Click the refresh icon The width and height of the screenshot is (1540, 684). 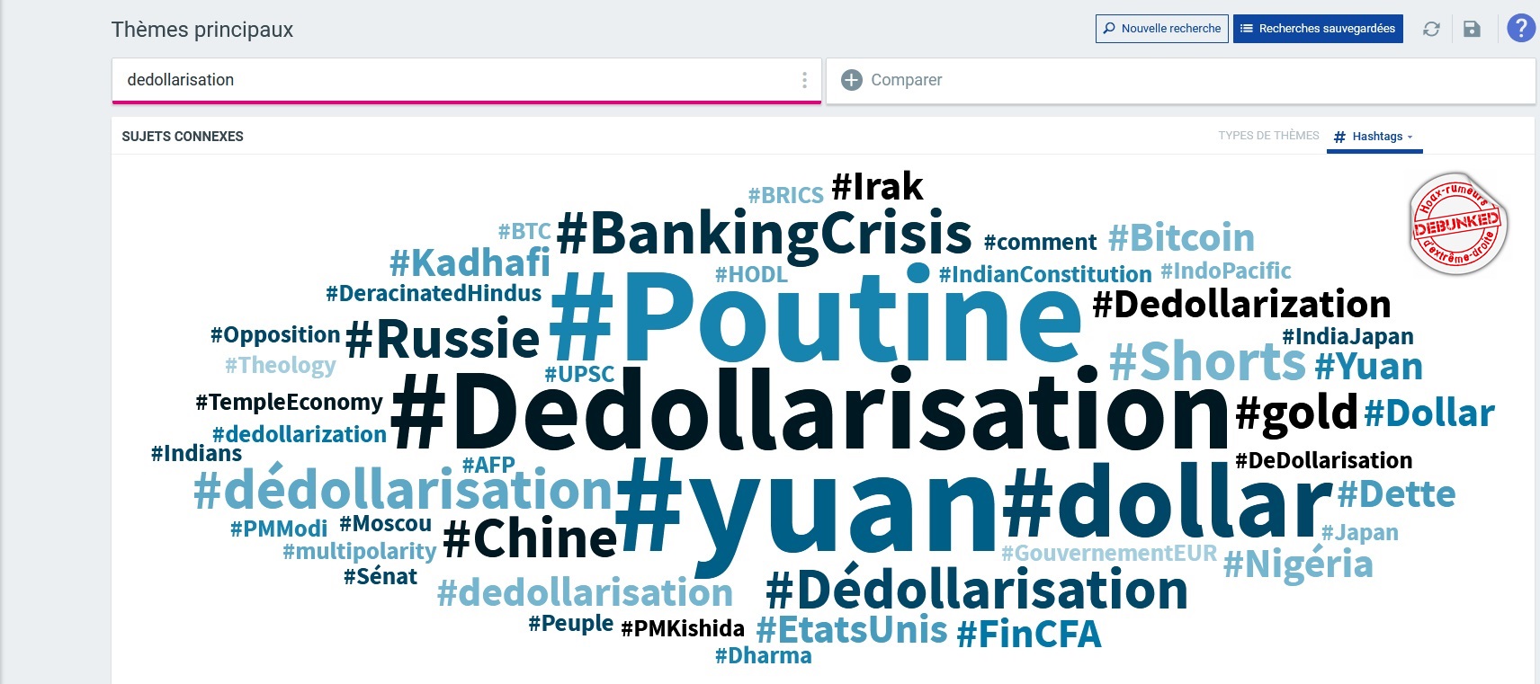1431,29
